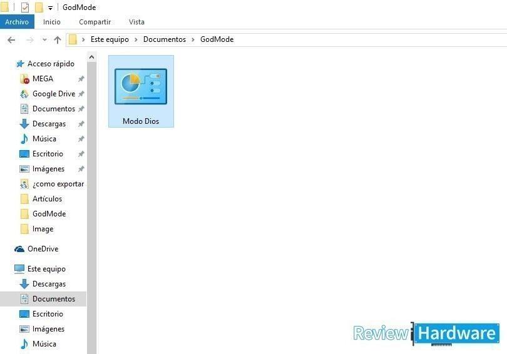
Task: Click the pin icon next to pinned Escritorio
Action: (81, 154)
